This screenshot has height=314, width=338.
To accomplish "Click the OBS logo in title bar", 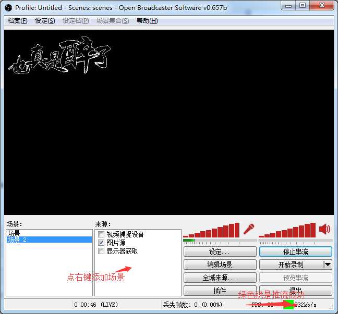I will [9, 8].
